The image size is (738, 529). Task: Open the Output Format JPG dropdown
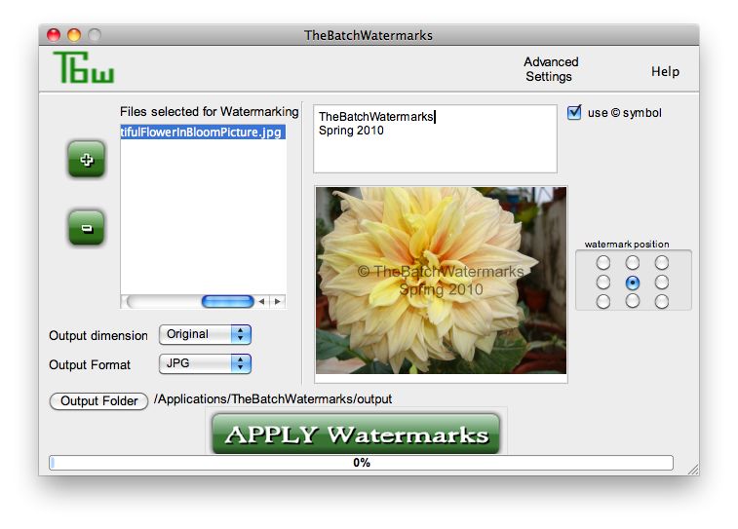point(205,363)
